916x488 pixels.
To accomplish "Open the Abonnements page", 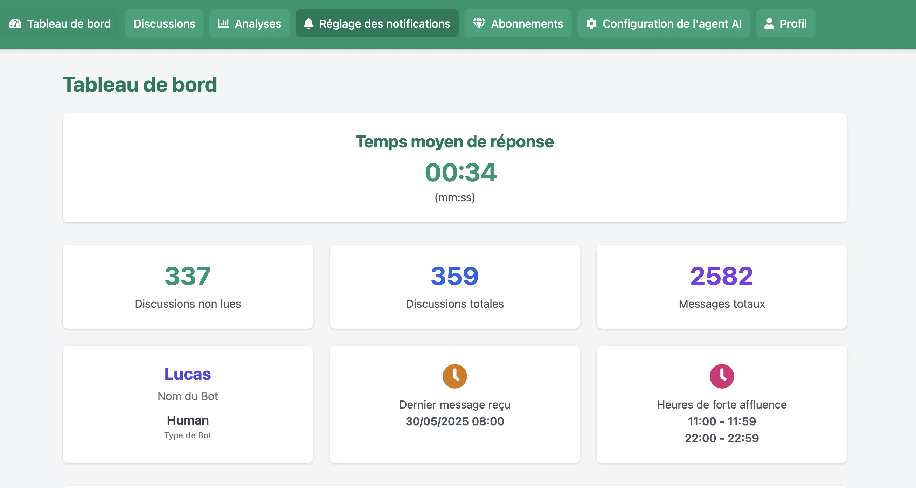I will click(x=527, y=24).
